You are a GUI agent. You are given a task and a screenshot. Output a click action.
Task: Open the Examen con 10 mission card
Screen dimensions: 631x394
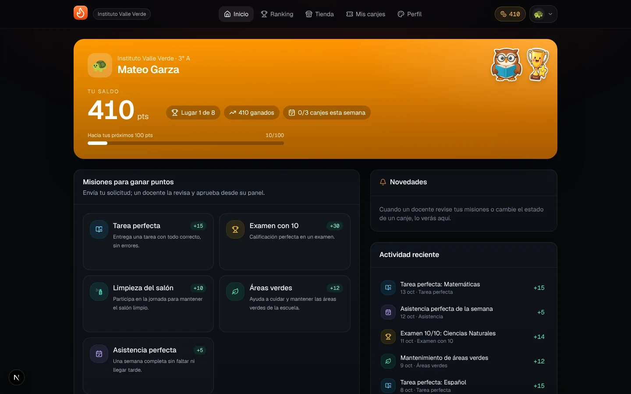(285, 242)
